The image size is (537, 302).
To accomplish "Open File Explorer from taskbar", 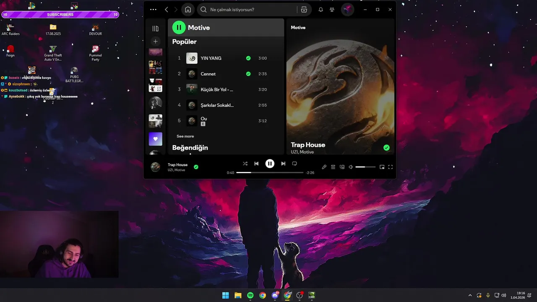I will pos(238,295).
